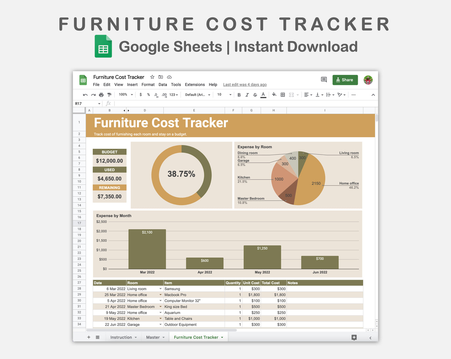The image size is (451, 359).
Task: Click the Share button
Action: pyautogui.click(x=345, y=80)
